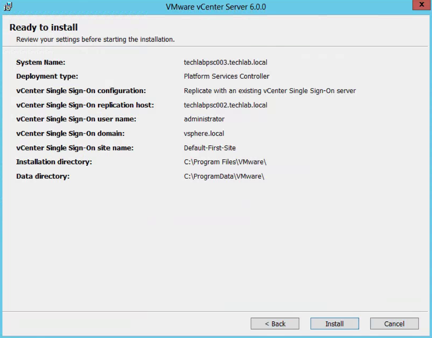Image resolution: width=432 pixels, height=338 pixels.
Task: Click the 'C:\Program Files\VMware\' installation path
Action: point(225,162)
